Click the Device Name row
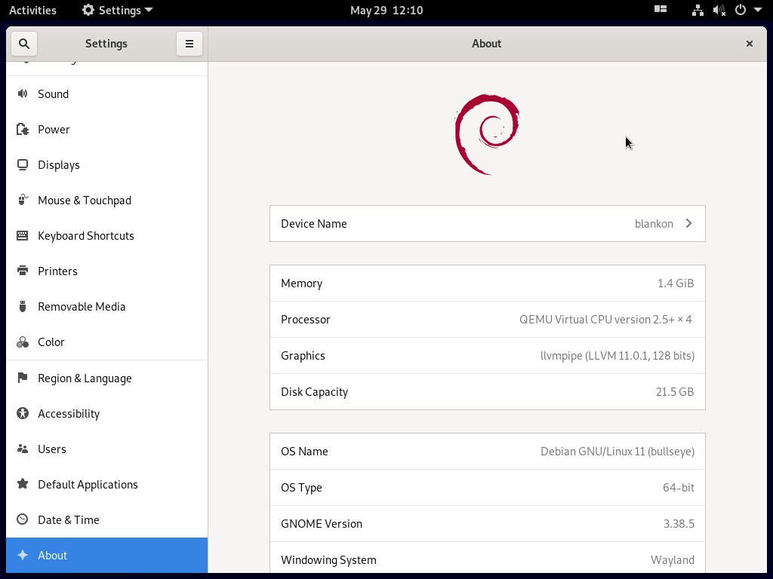 (x=488, y=223)
